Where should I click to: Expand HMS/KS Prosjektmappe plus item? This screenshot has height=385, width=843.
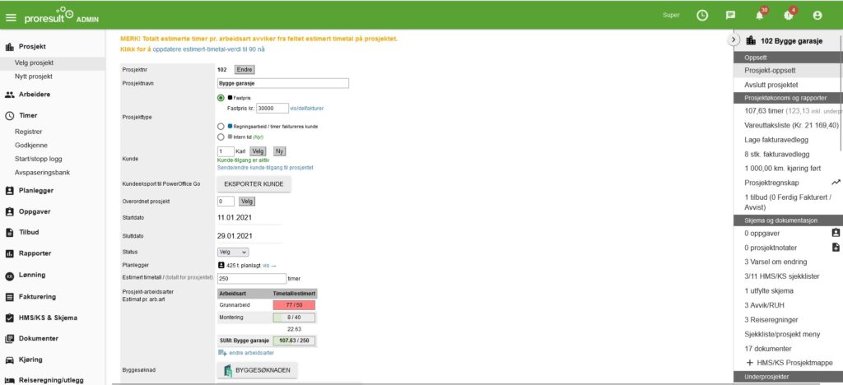[749, 363]
